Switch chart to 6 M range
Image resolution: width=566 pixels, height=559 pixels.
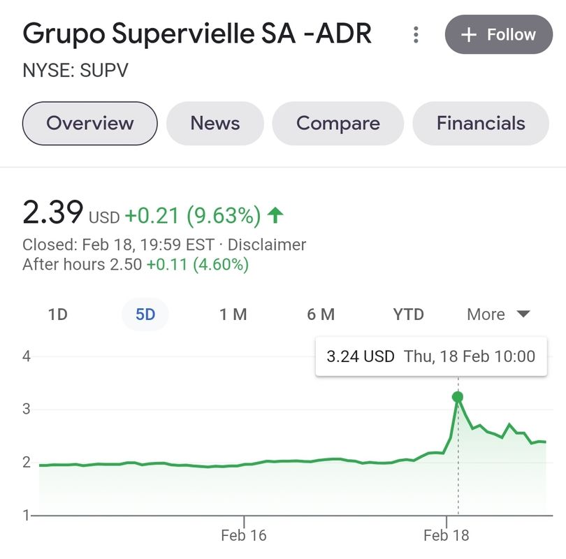[321, 314]
